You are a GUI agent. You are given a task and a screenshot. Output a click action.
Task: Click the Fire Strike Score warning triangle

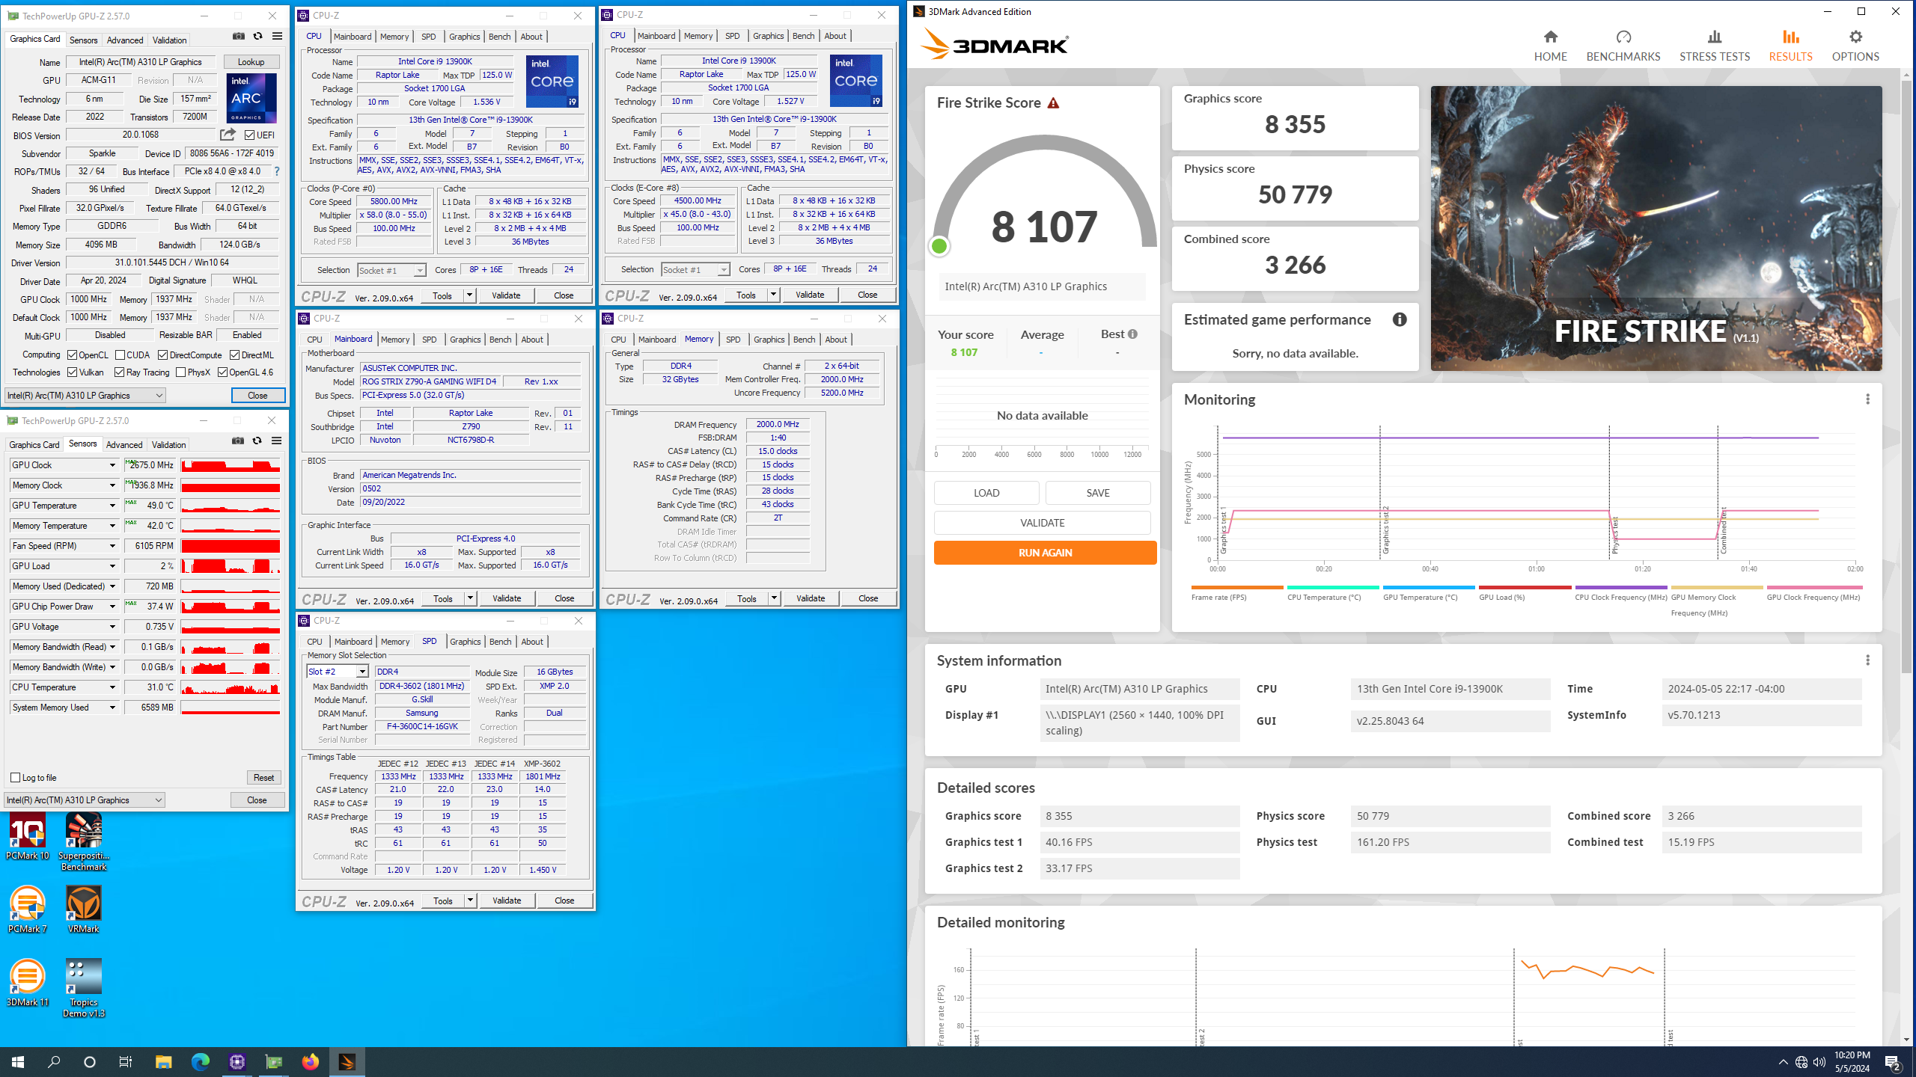pyautogui.click(x=1053, y=103)
